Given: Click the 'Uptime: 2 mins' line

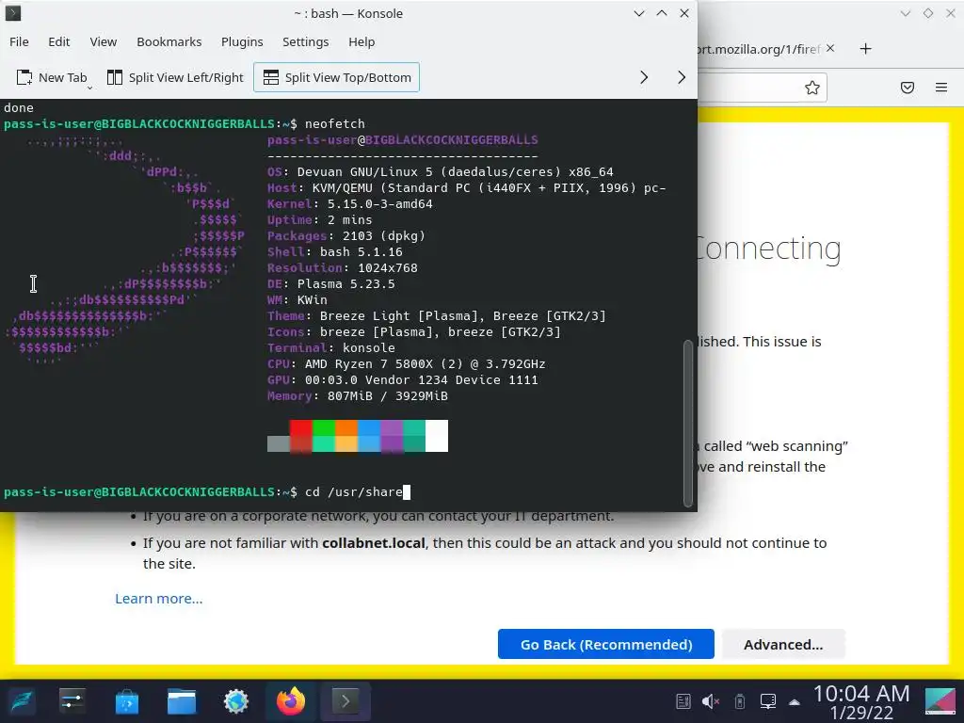Looking at the screenshot, I should click(320, 219).
